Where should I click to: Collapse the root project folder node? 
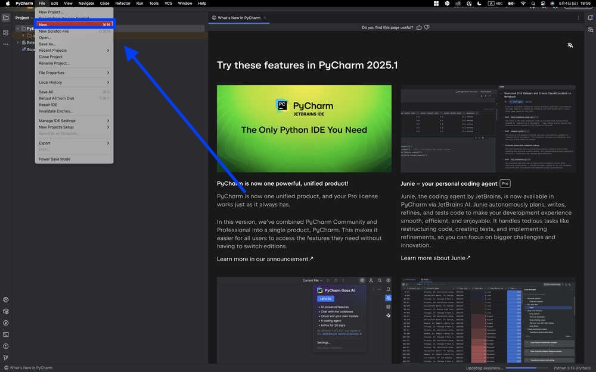point(18,29)
